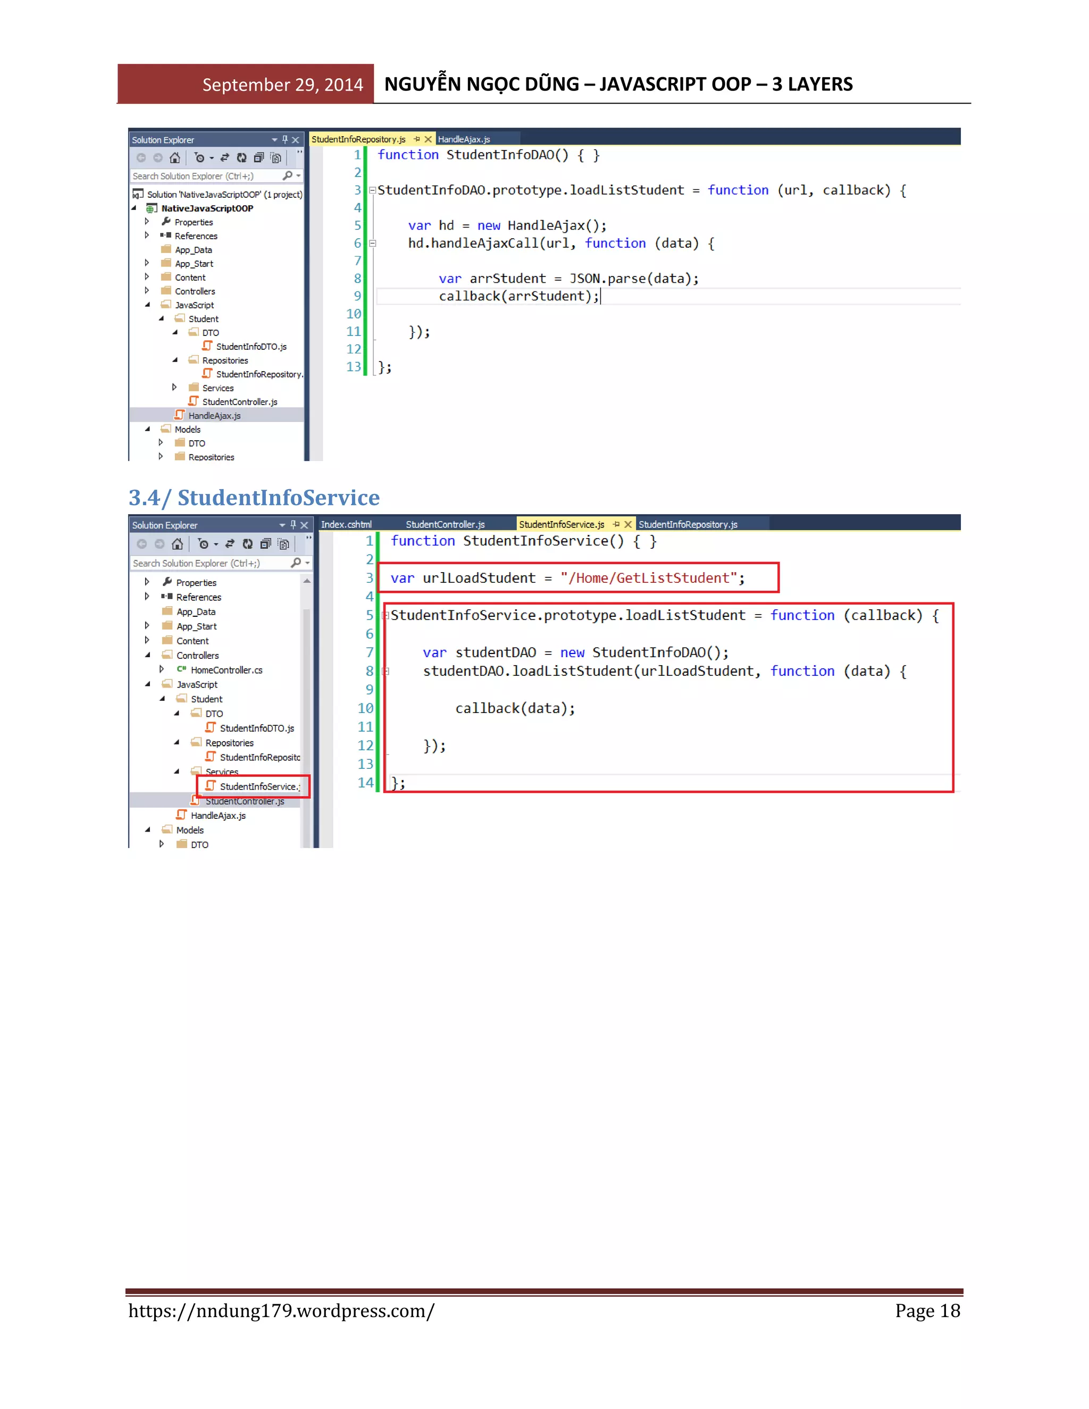
Task: Toggle auto-hide pin of Solution Explorer showing NativeJavaScriptOOP solution
Action: pos(284,139)
